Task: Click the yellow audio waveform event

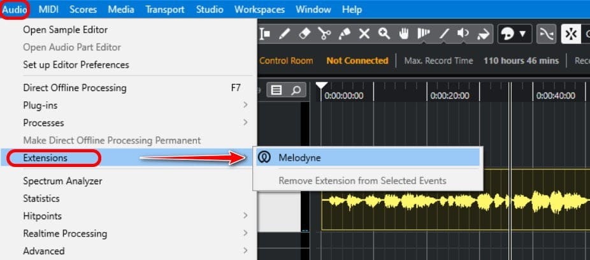Action: tap(456, 201)
